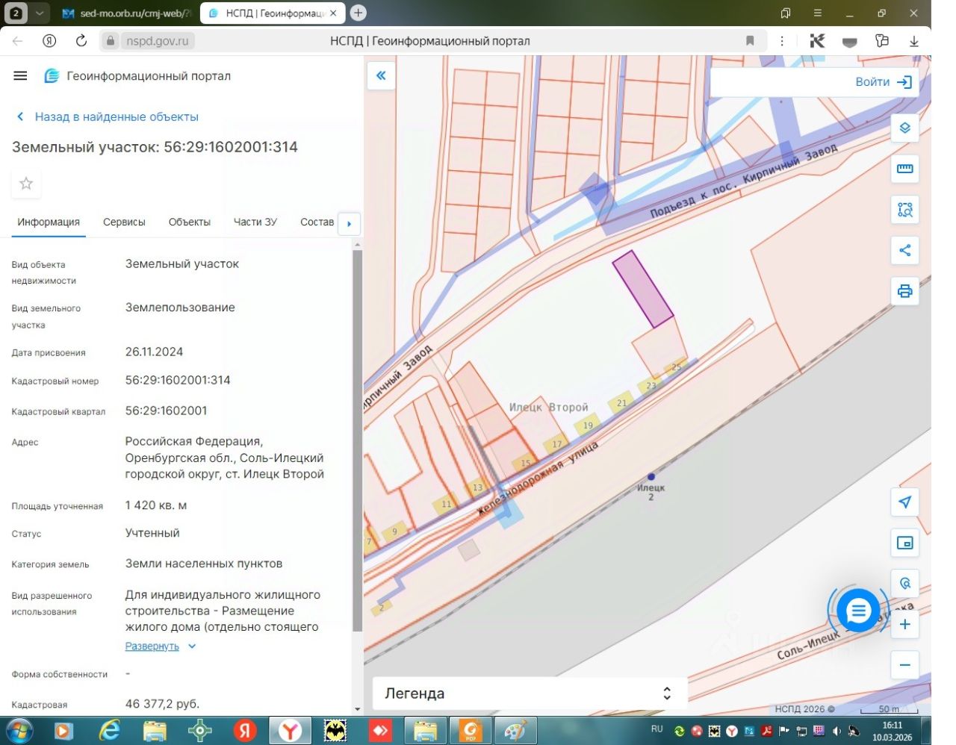Click the layers icon on map toolbar
Viewport: 956px width, 745px height.
point(904,128)
